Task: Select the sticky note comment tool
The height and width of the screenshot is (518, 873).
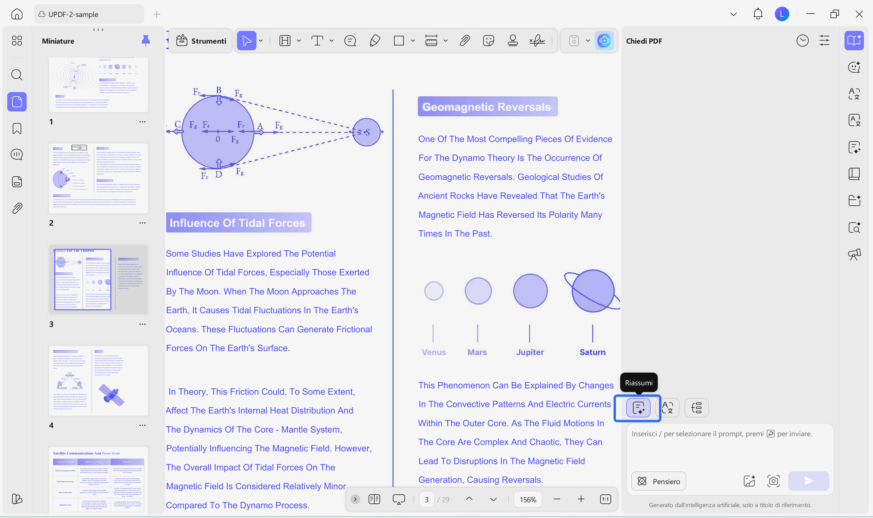Action: click(x=350, y=41)
